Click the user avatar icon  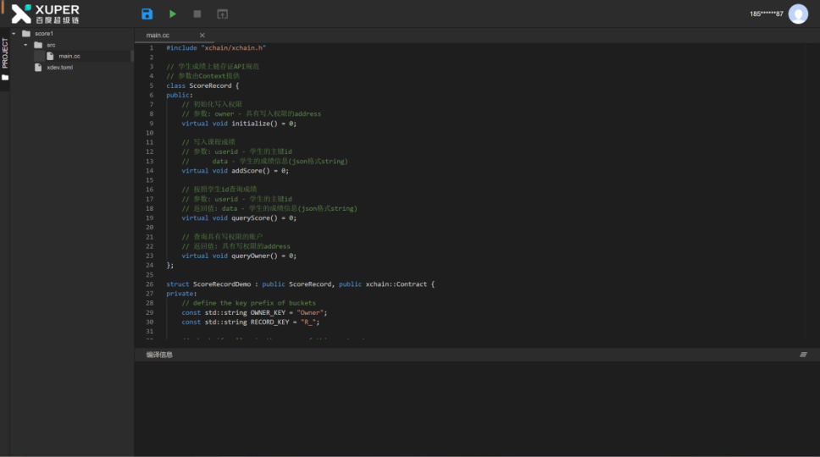[x=797, y=14]
